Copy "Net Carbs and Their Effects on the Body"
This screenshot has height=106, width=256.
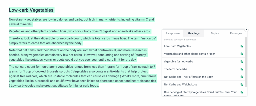242,77
